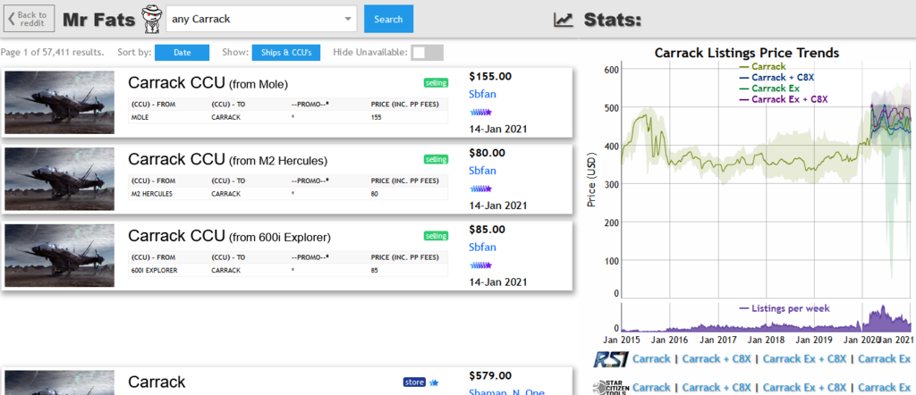Click the Mr Fats snoo mascot icon
916x395 pixels.
click(x=150, y=18)
